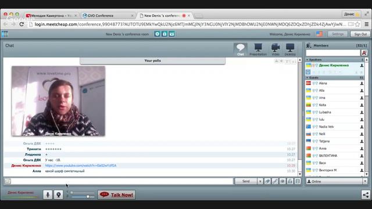
Task: Bookmark page with the star icon
Action: click(357, 24)
